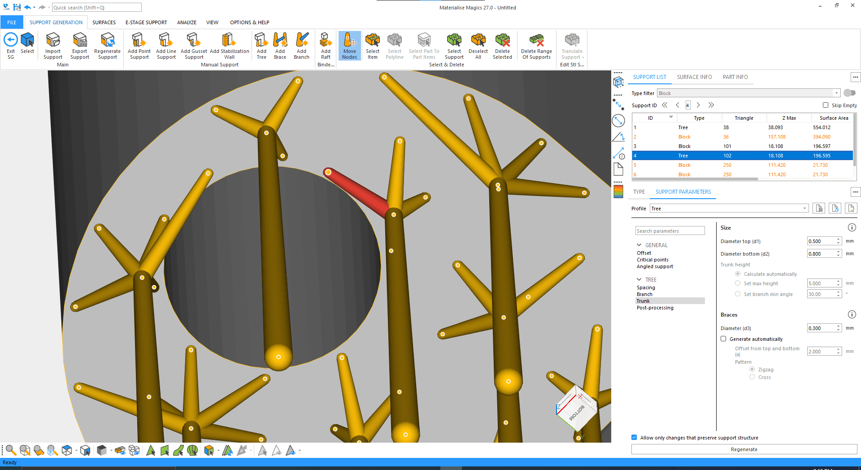The height and width of the screenshot is (470, 861).
Task: Switch to the SURFACES ribbon tab
Action: [x=104, y=22]
